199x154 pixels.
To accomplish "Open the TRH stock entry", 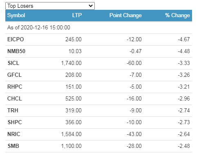I will click(x=13, y=110).
